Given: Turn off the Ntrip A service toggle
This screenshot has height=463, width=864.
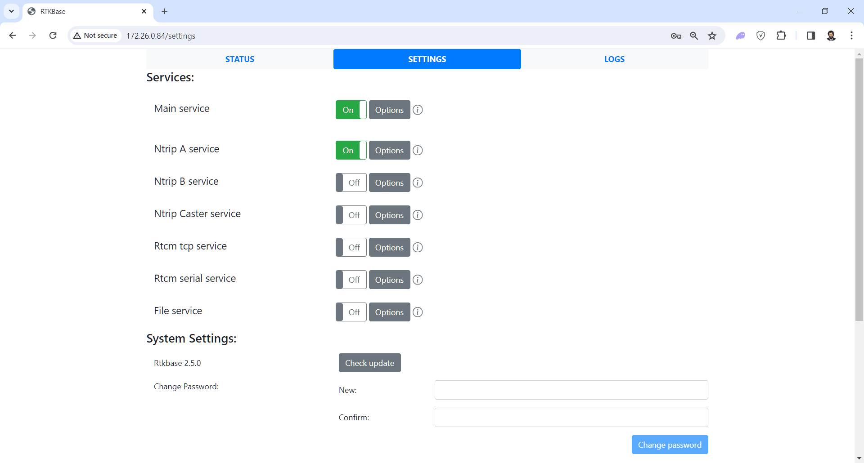Looking at the screenshot, I should (351, 150).
